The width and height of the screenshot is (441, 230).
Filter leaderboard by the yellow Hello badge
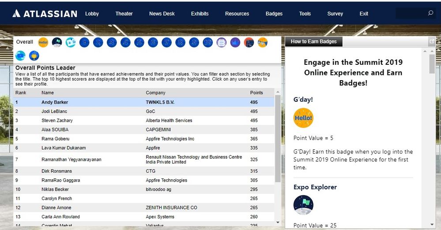(x=43, y=42)
